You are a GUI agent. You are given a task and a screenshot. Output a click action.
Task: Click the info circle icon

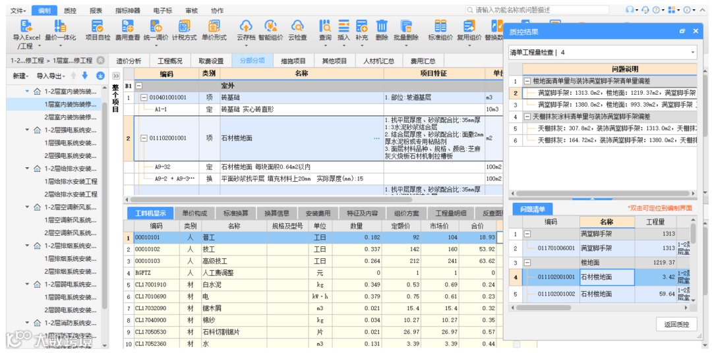pyautogui.click(x=687, y=9)
